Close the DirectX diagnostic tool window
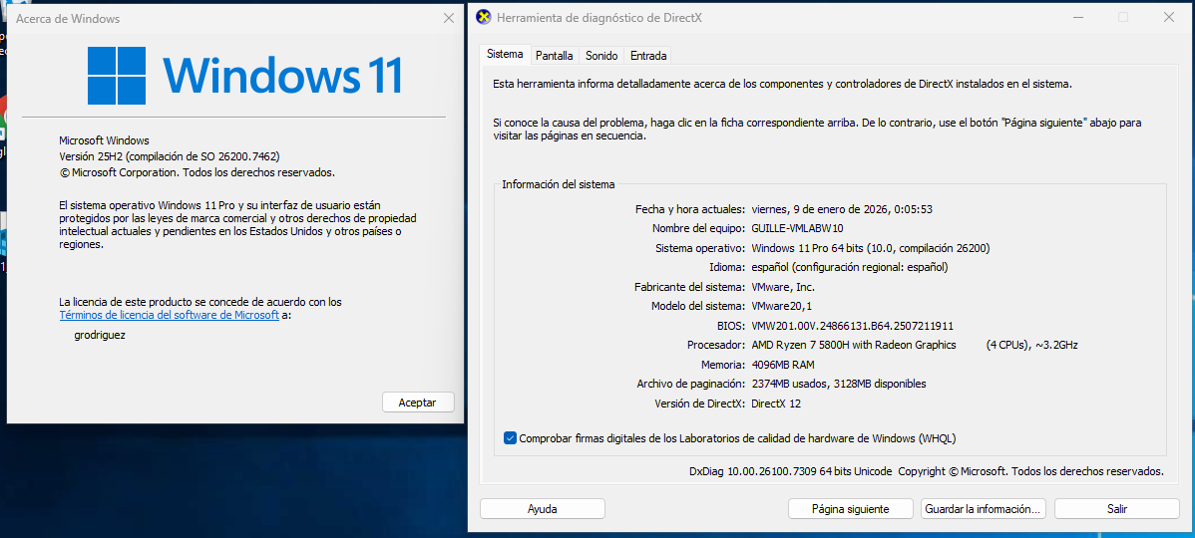1195x538 pixels. click(1168, 17)
